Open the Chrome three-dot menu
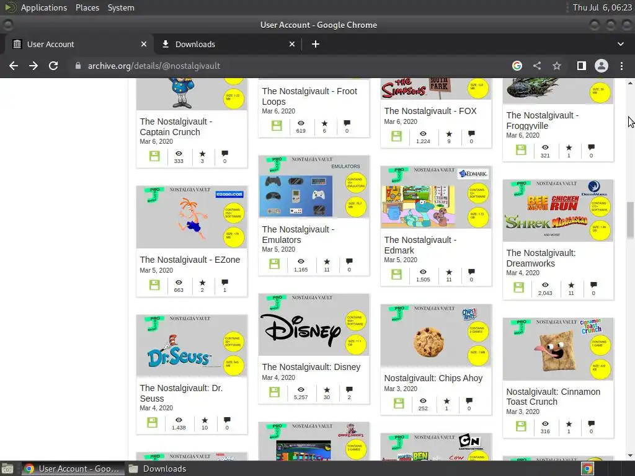635x476 pixels. [x=621, y=66]
